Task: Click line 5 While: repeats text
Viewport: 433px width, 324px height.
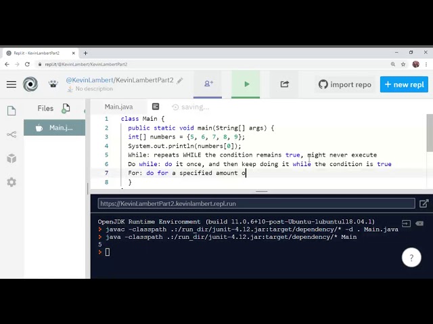Action: point(252,155)
